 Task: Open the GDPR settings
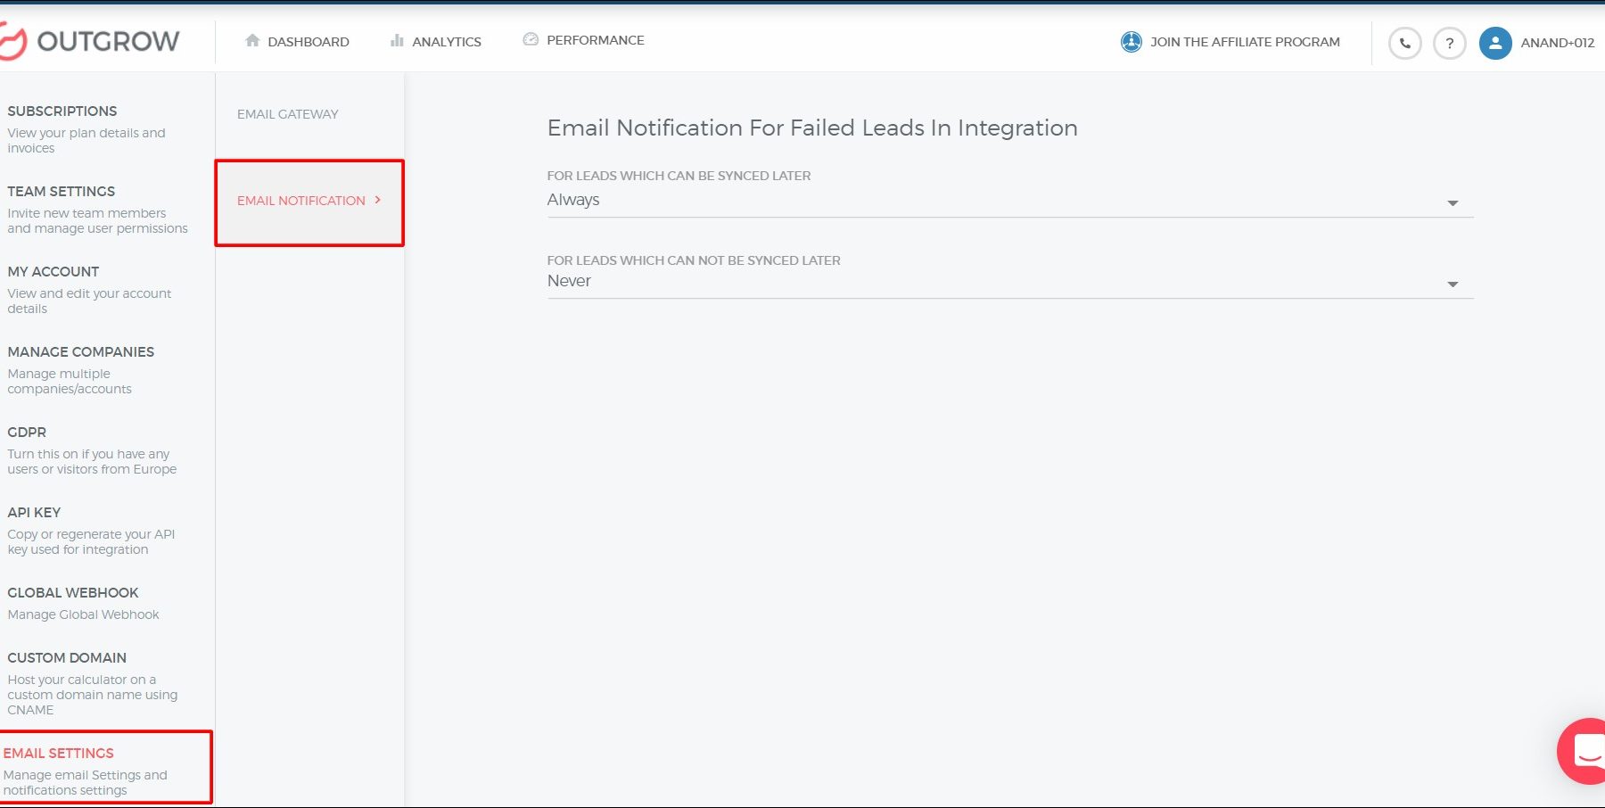27,433
